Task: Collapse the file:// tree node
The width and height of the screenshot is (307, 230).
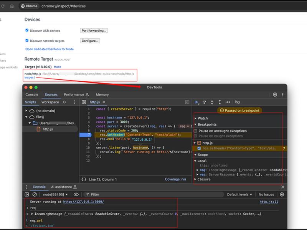Action: tap(26, 117)
